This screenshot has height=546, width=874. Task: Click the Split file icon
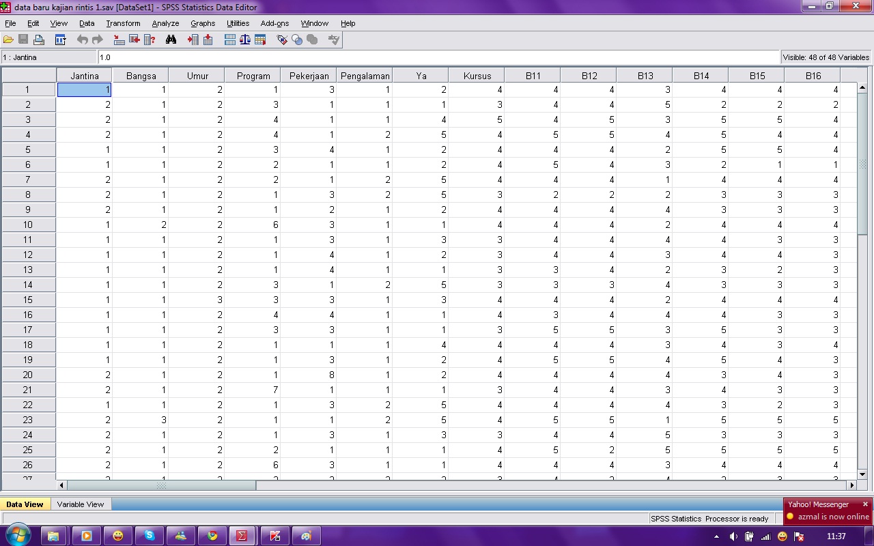tap(230, 40)
